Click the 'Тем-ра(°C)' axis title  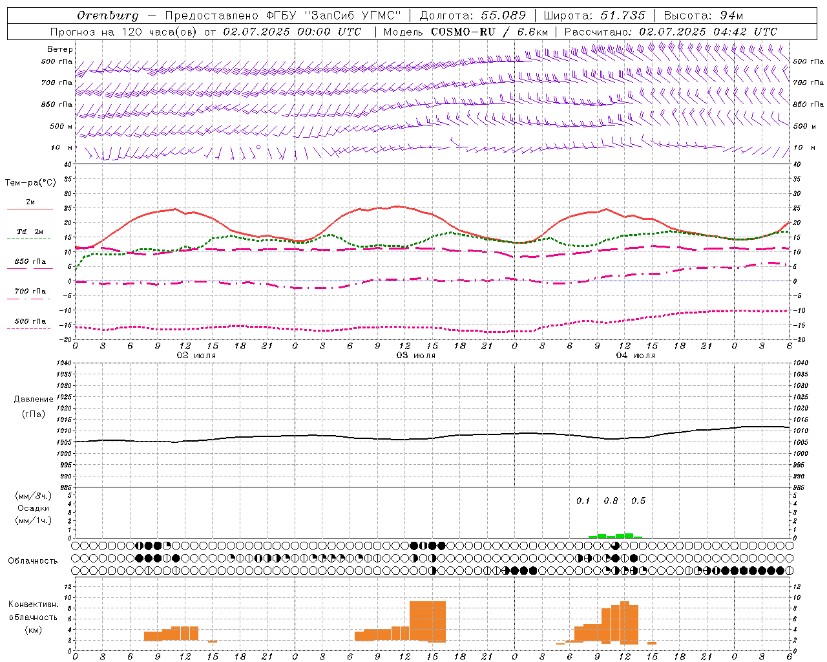[30, 183]
